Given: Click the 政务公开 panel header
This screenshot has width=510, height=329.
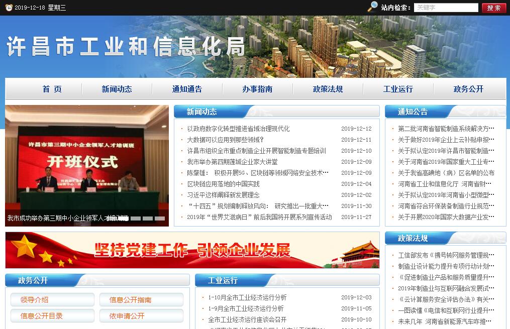Looking at the screenshot, I should (x=33, y=280).
